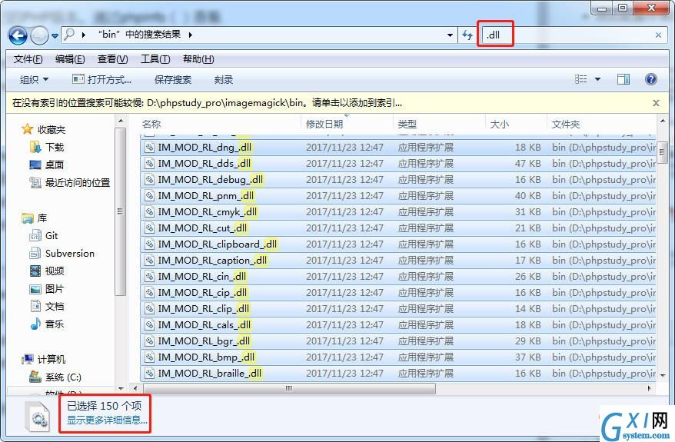Click the file icon of IM_MOD_RL_pnm_.dll
The height and width of the screenshot is (442, 675).
(149, 196)
